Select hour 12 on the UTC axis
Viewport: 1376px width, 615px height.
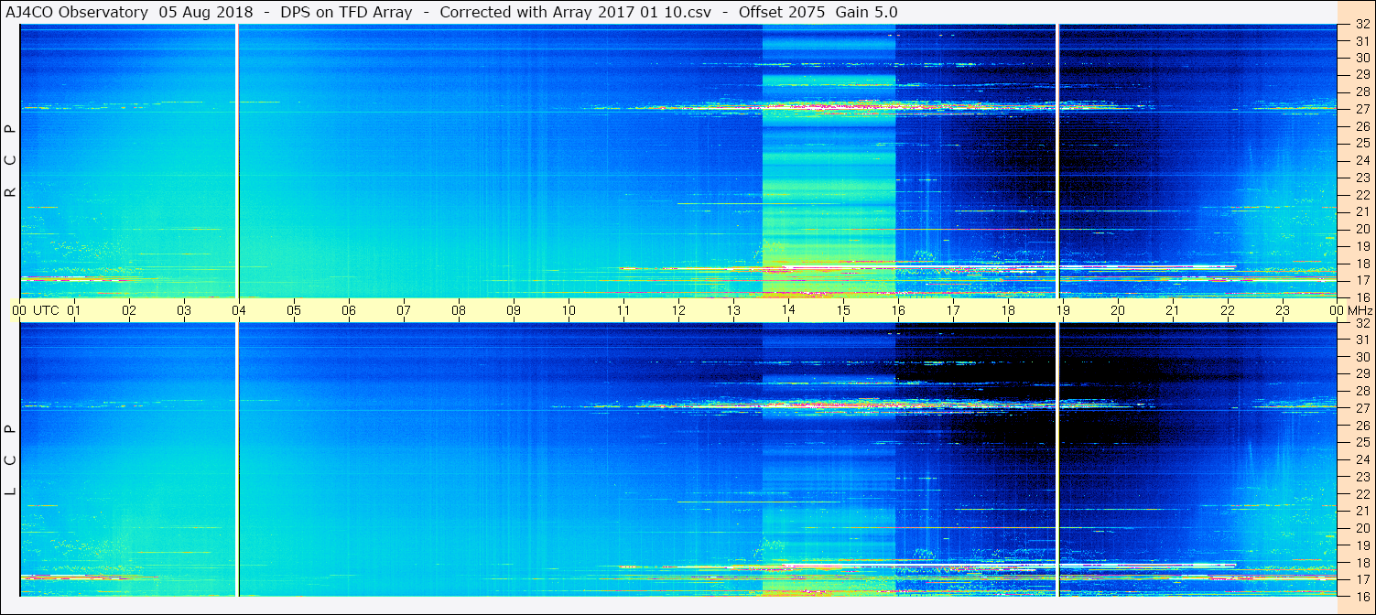tap(678, 310)
